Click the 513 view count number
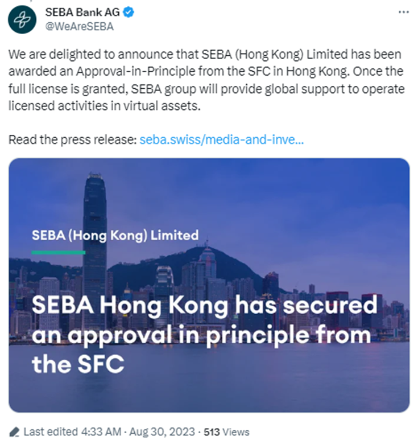This screenshot has height=440, width=414. point(212,431)
